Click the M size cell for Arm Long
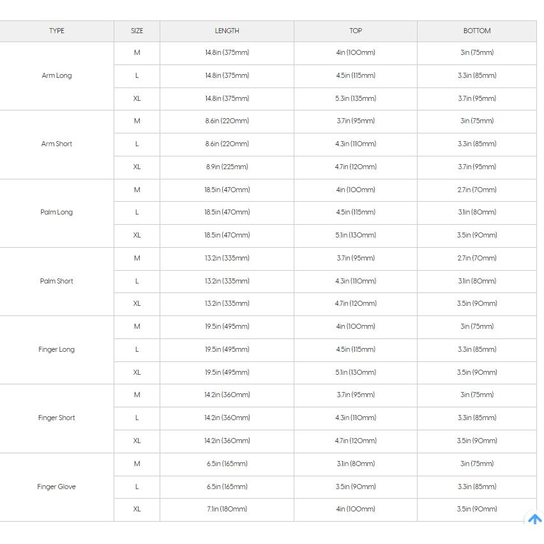 click(137, 52)
